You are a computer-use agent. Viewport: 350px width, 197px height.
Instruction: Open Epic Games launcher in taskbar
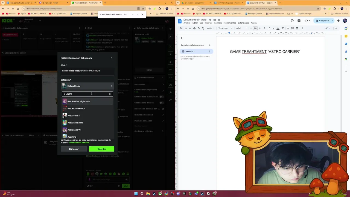click(184, 194)
